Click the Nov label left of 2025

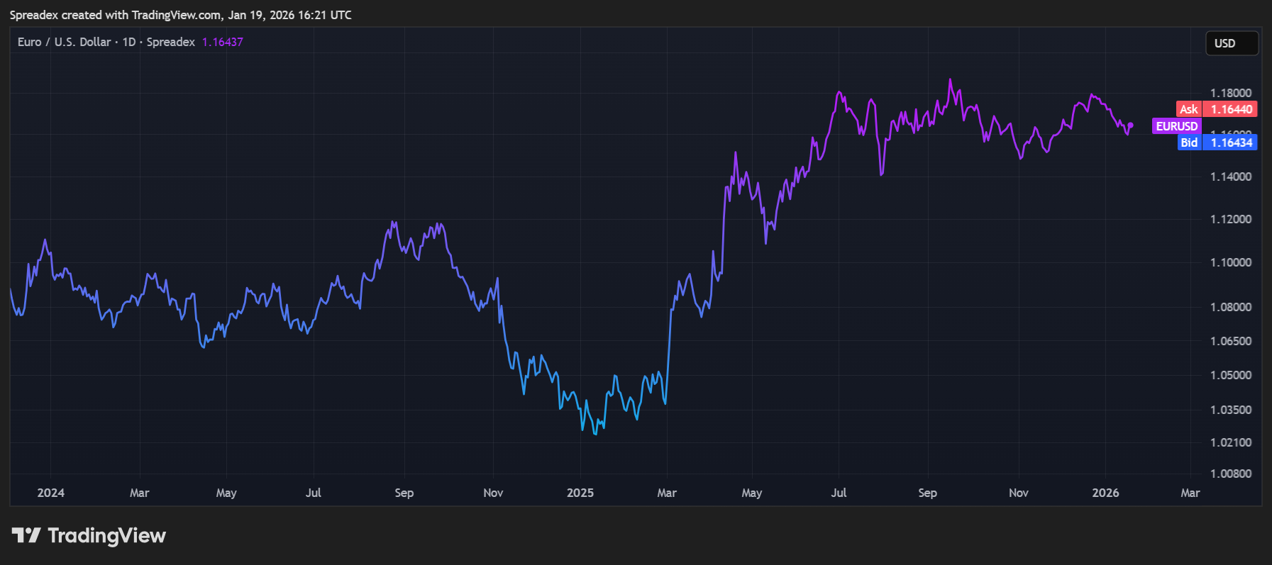pyautogui.click(x=493, y=493)
